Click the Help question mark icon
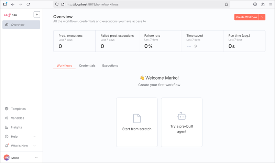The height and width of the screenshot is (163, 275). click(7, 137)
